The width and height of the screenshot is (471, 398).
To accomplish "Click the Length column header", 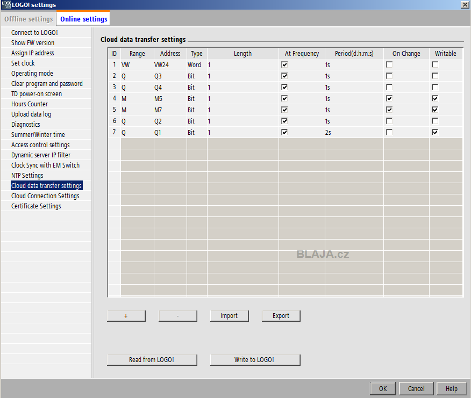I will pyautogui.click(x=242, y=53).
